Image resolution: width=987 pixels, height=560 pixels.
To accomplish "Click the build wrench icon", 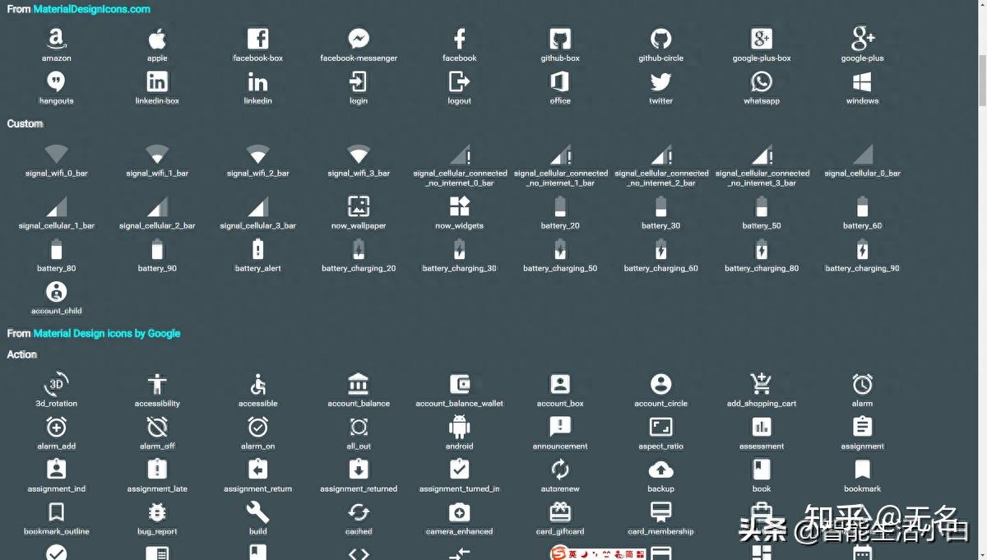I will point(258,512).
